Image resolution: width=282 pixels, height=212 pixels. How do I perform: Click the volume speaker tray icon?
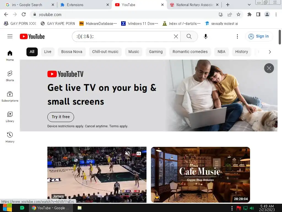coord(252,208)
